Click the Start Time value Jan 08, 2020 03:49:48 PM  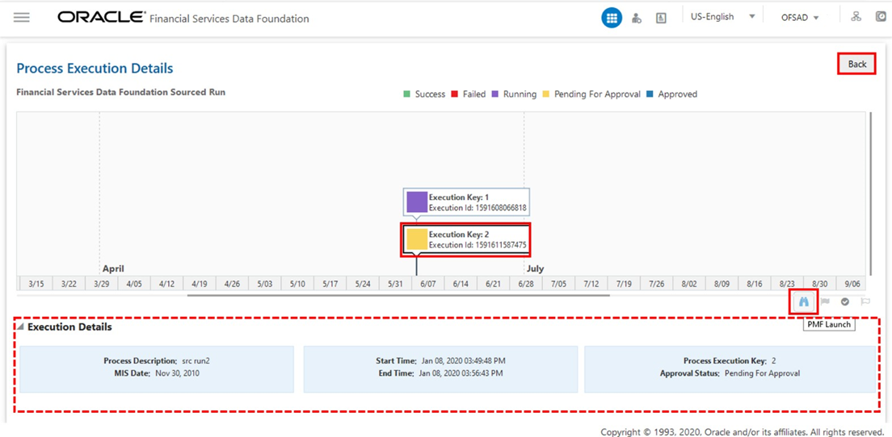(464, 361)
